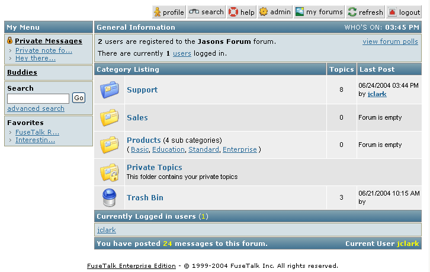Click the Support topics count 8
This screenshot has width=430, height=272.
pyautogui.click(x=341, y=89)
